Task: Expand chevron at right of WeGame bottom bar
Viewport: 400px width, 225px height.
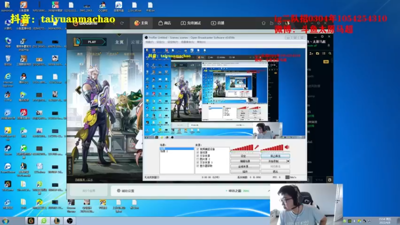Action: point(269,190)
